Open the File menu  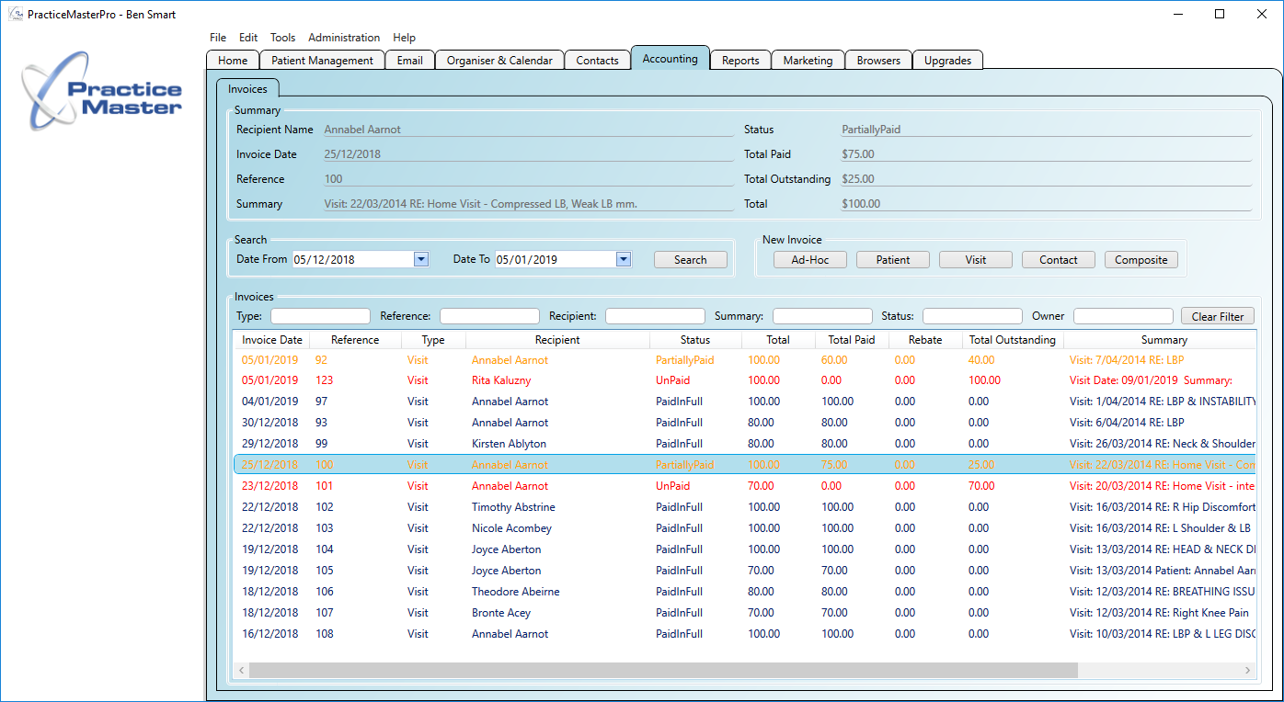217,38
